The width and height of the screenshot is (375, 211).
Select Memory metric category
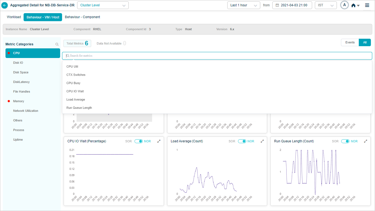[x=18, y=101]
